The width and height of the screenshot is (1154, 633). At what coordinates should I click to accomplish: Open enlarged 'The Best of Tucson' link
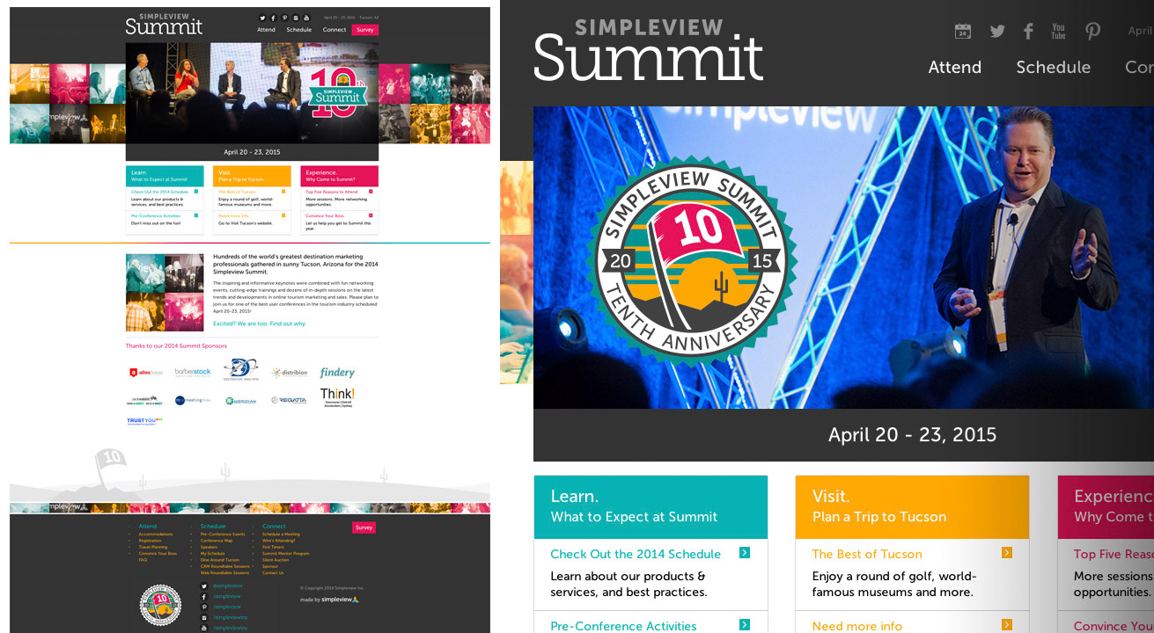coord(867,554)
